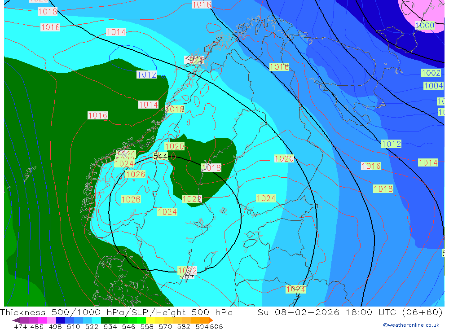Click the 558 legend value
Viewport: 449px width, 329px height.
147,326
